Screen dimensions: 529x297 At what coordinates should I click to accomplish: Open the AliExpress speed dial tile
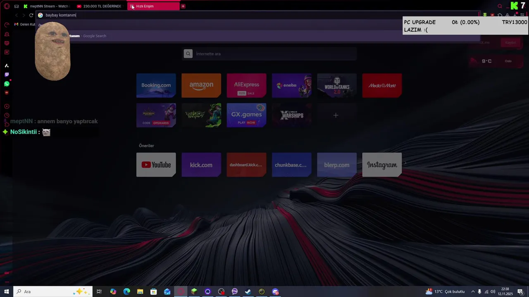click(246, 85)
